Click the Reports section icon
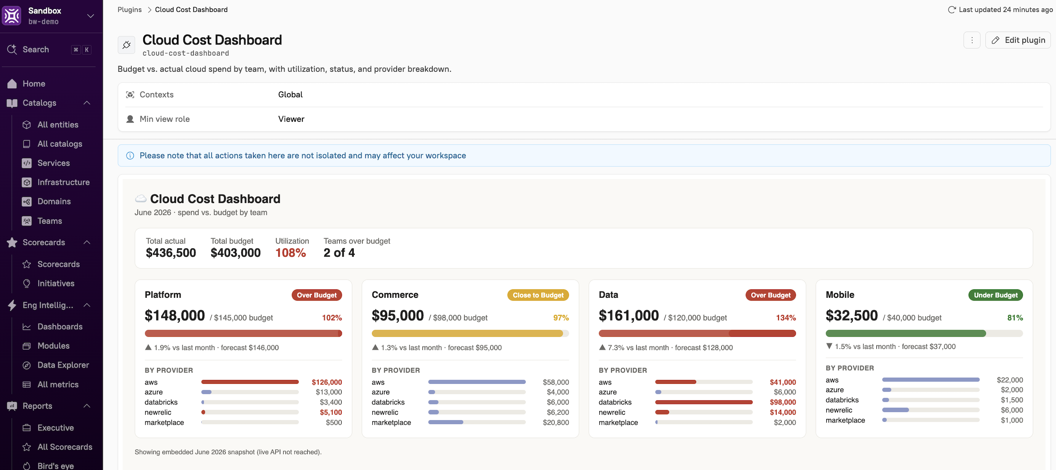Viewport: 1056px width, 470px height. [12, 406]
